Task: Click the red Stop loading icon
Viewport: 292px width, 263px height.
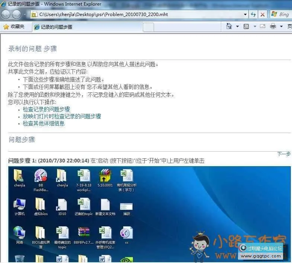Action: [x=263, y=15]
